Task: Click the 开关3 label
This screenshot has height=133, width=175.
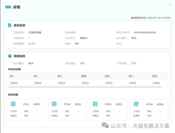Action: tap(108, 104)
